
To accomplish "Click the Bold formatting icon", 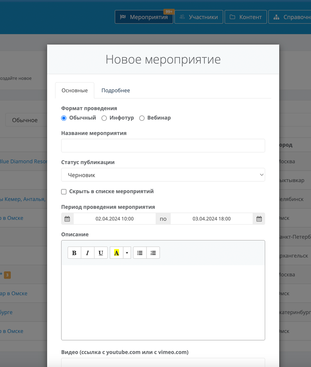I will click(x=74, y=253).
